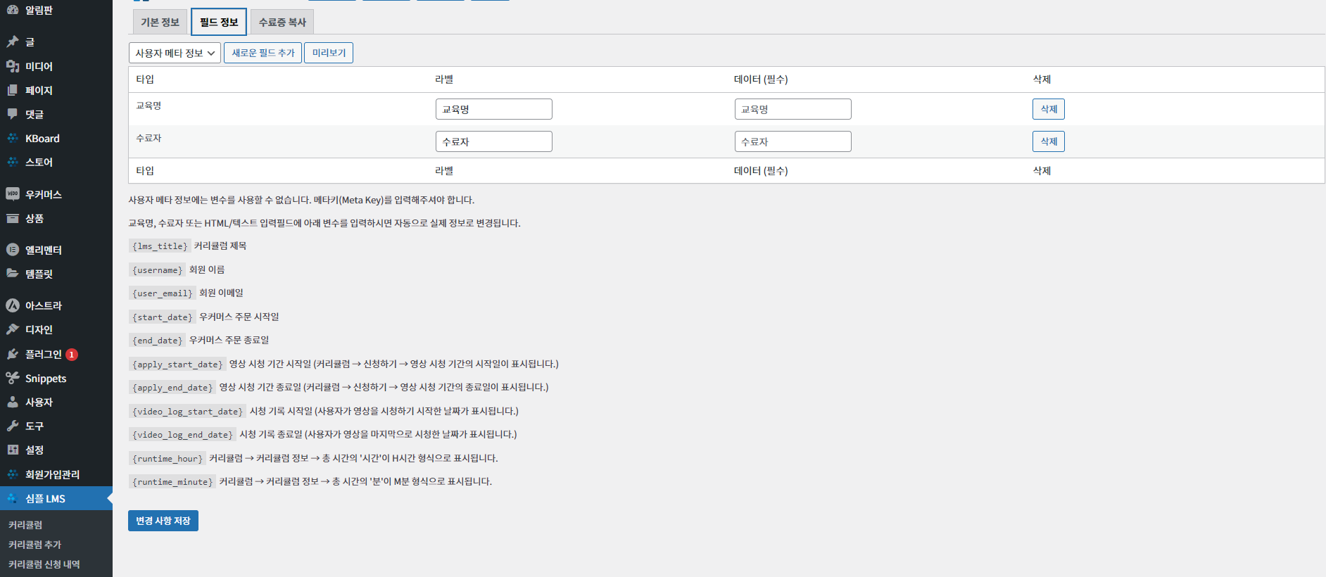Screen dimensions: 1326x577
Task: Open the 수료증 복사 tab
Action: click(282, 23)
